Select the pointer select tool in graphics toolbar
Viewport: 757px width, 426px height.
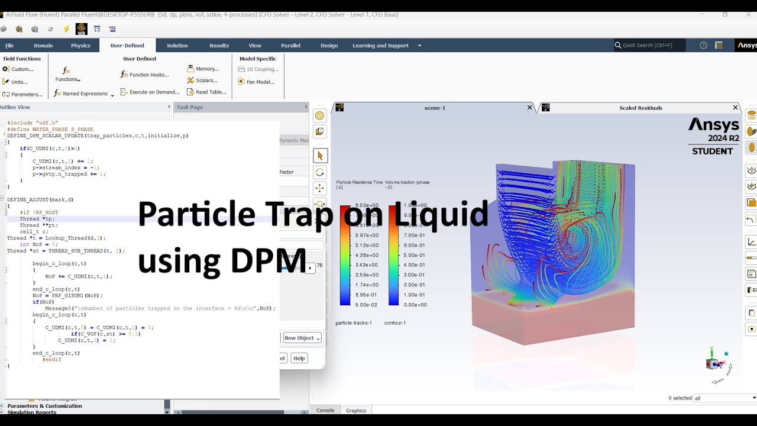pos(320,156)
